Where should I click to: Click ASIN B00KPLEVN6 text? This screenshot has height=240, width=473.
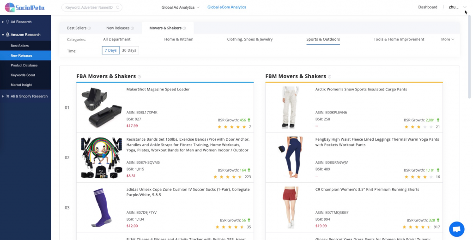tap(331, 113)
